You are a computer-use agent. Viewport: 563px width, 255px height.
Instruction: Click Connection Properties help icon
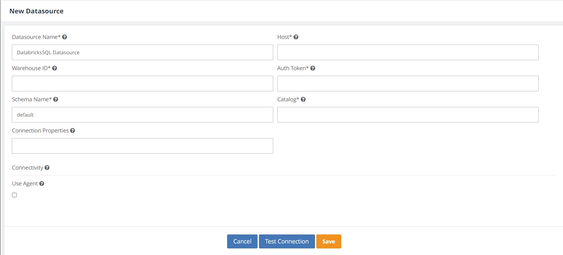click(73, 131)
